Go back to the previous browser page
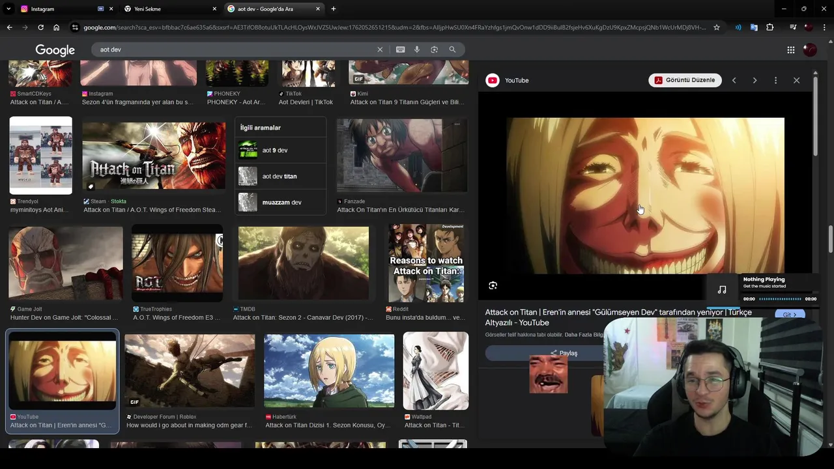This screenshot has width=834, height=469. [x=9, y=27]
